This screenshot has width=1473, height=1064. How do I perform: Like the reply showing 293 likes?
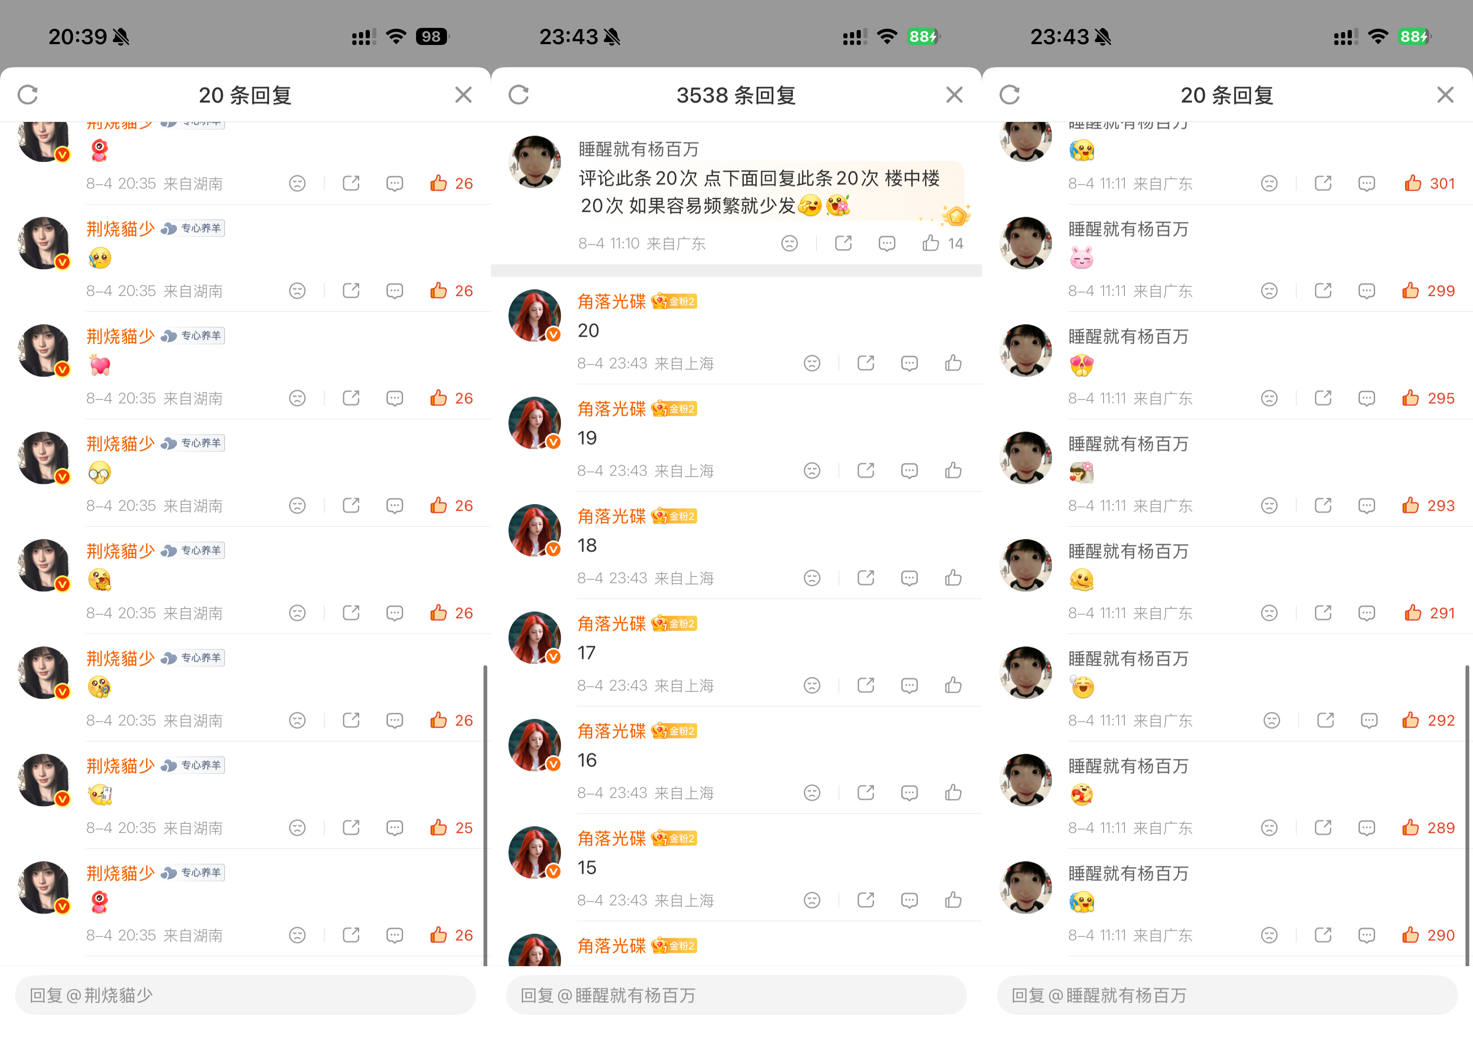(1411, 505)
